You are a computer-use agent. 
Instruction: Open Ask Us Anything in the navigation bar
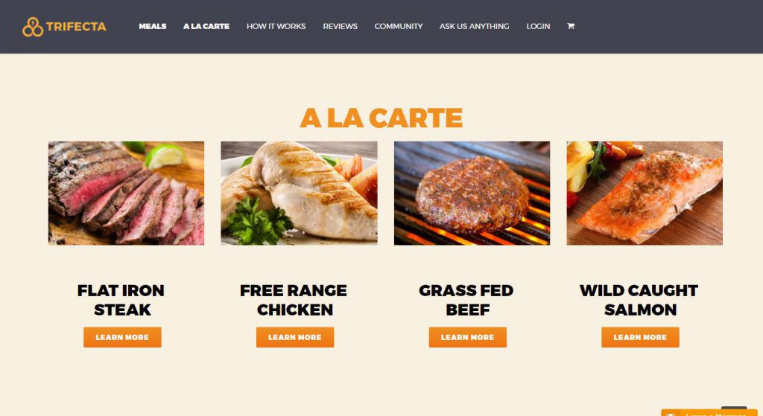[x=475, y=26]
